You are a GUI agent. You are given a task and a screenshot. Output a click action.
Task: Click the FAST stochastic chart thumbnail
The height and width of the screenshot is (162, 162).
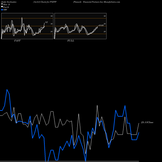pos(27,26)
